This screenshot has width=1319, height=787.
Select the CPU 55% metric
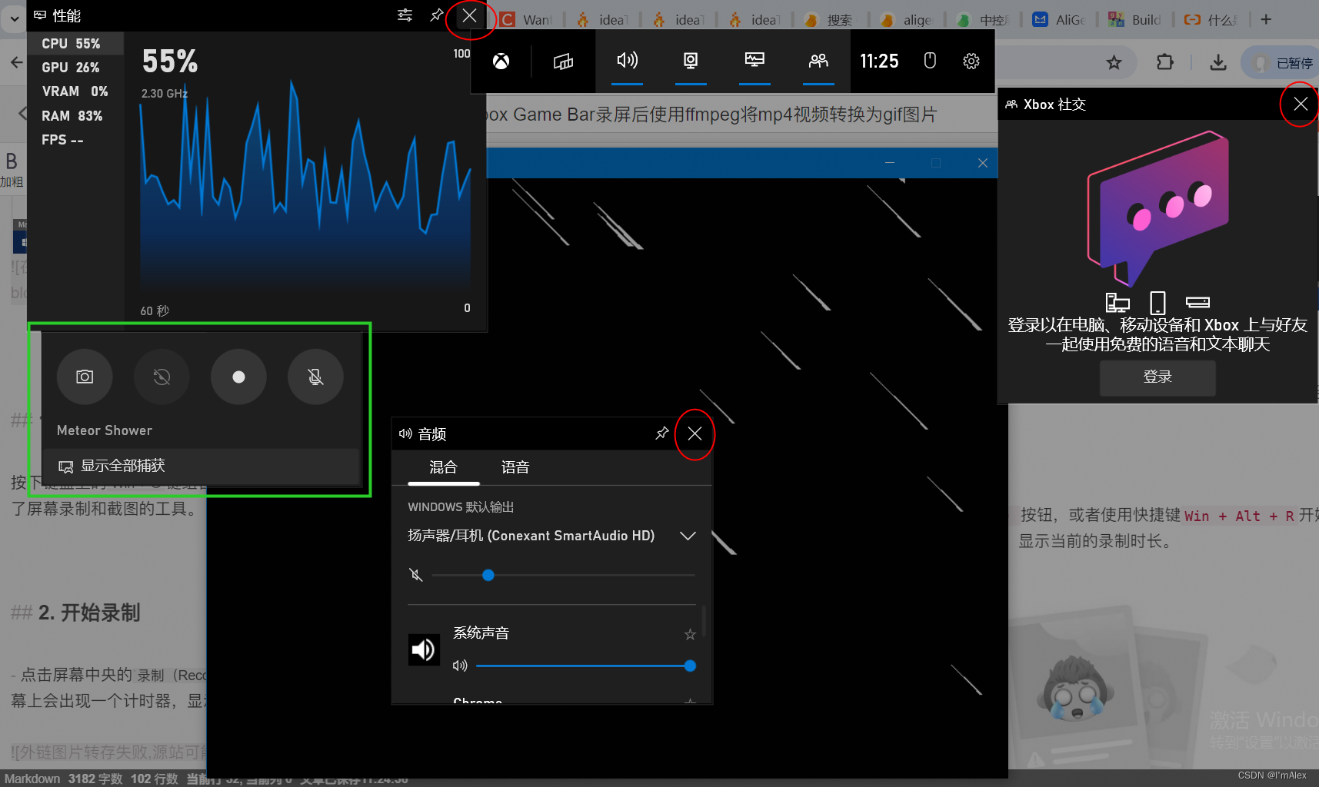pyautogui.click(x=75, y=44)
